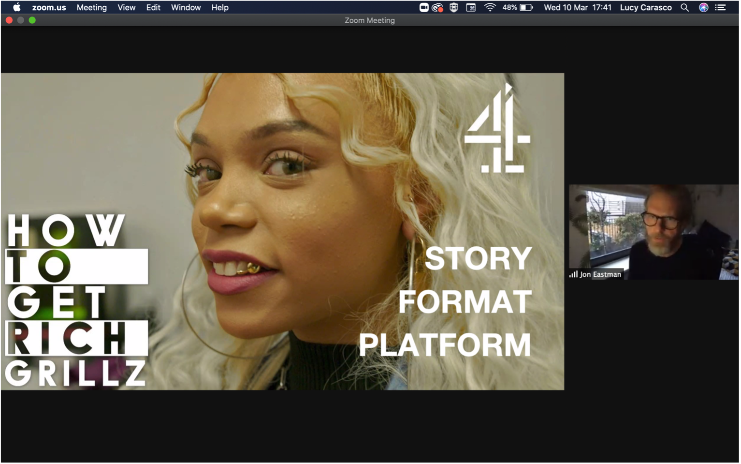
Task: Click the date and time Wed 10 Mar 17:41
Action: [577, 7]
